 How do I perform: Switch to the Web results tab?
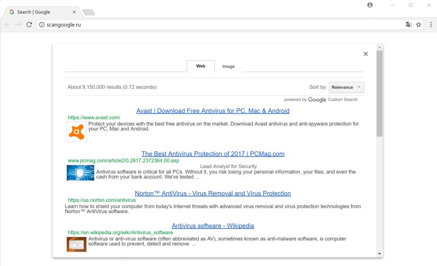[x=201, y=66]
